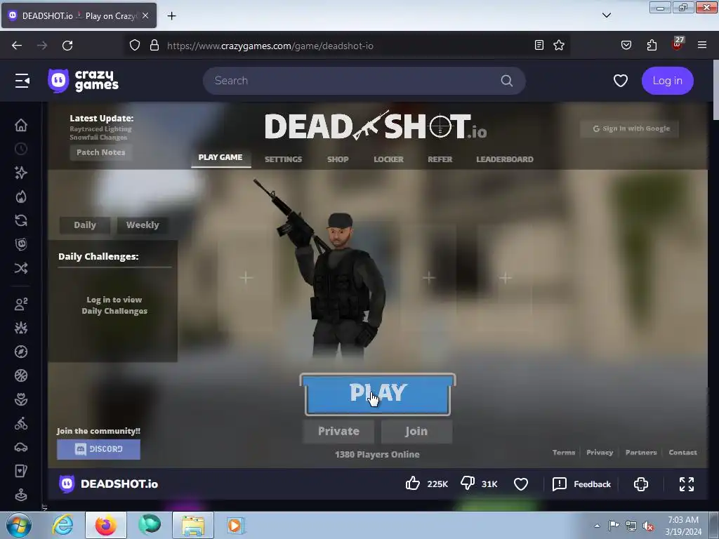Viewport: 719px width, 539px height.
Task: Close the DEADSHOT.io browser tab
Action: click(x=145, y=15)
